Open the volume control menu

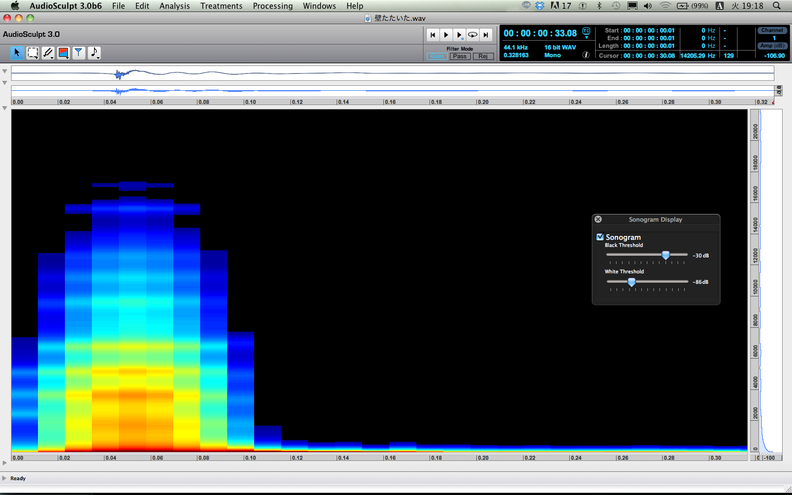pyautogui.click(x=648, y=6)
